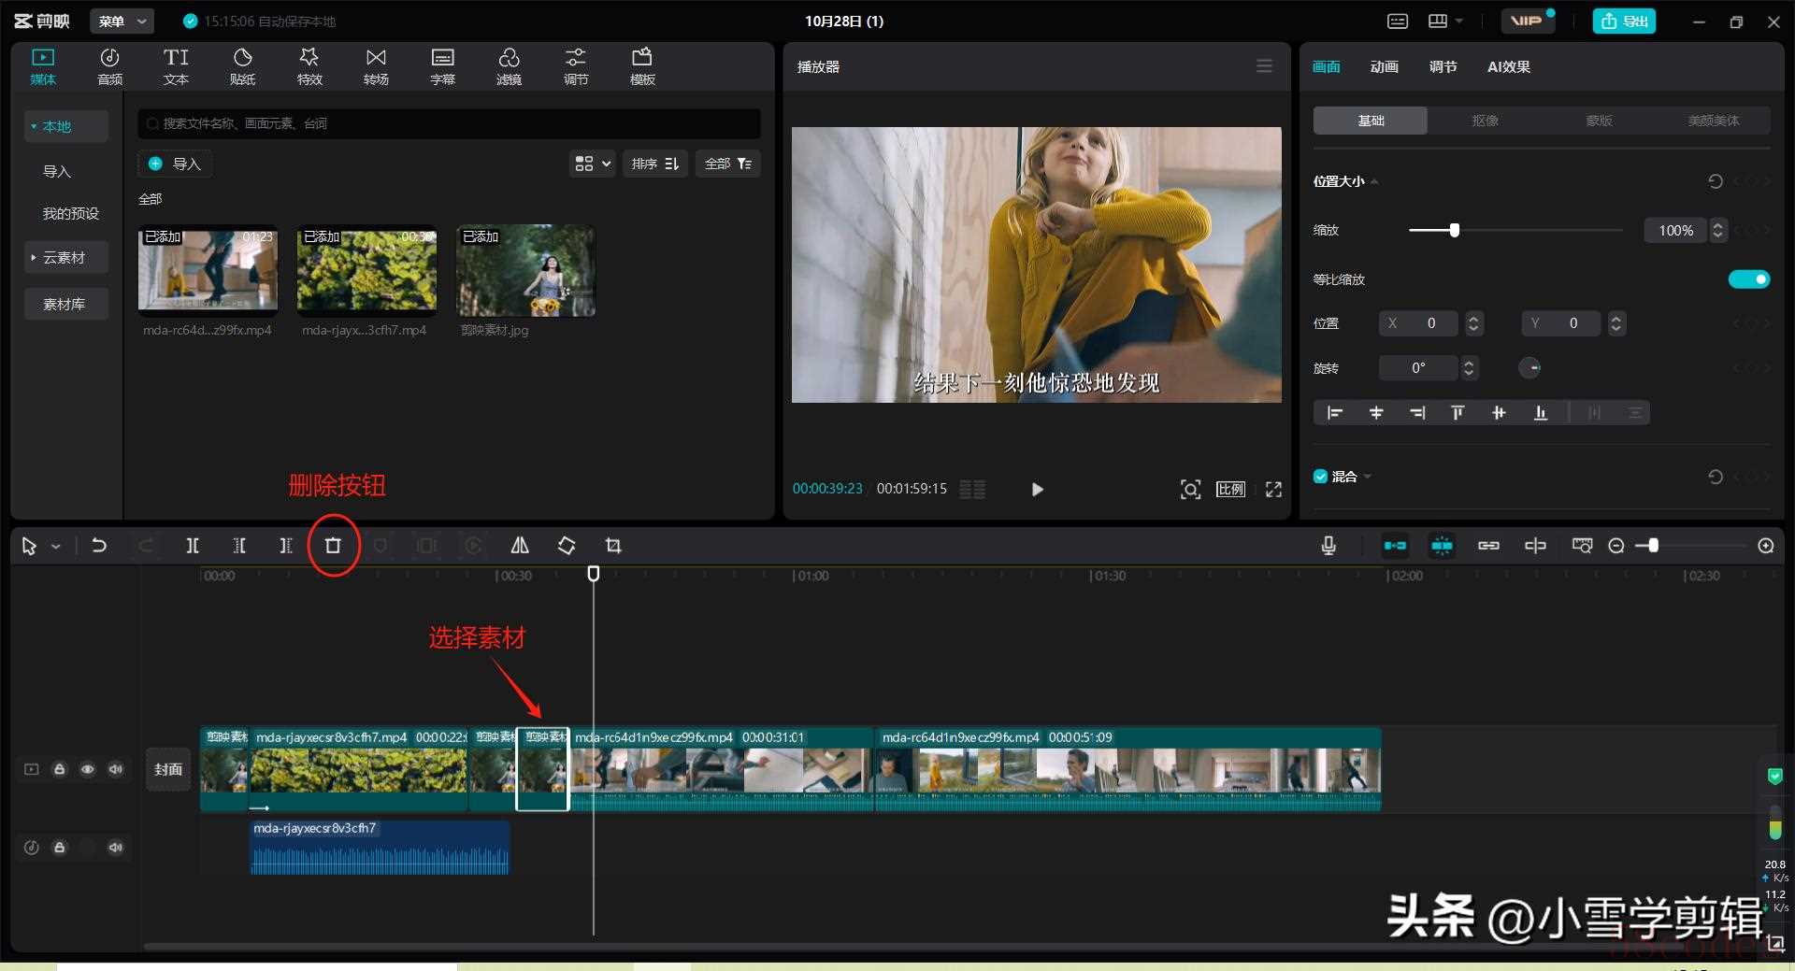1795x971 pixels.
Task: Switch to the 动画 tab
Action: [x=1384, y=66]
